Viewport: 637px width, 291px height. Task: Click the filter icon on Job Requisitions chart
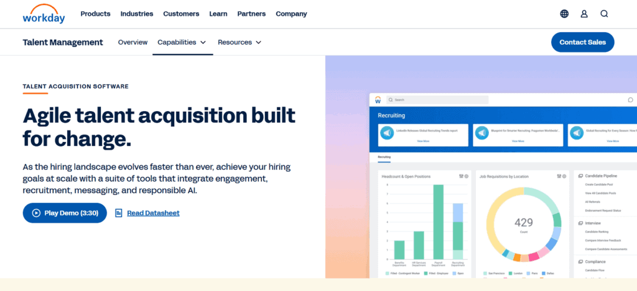coord(558,176)
